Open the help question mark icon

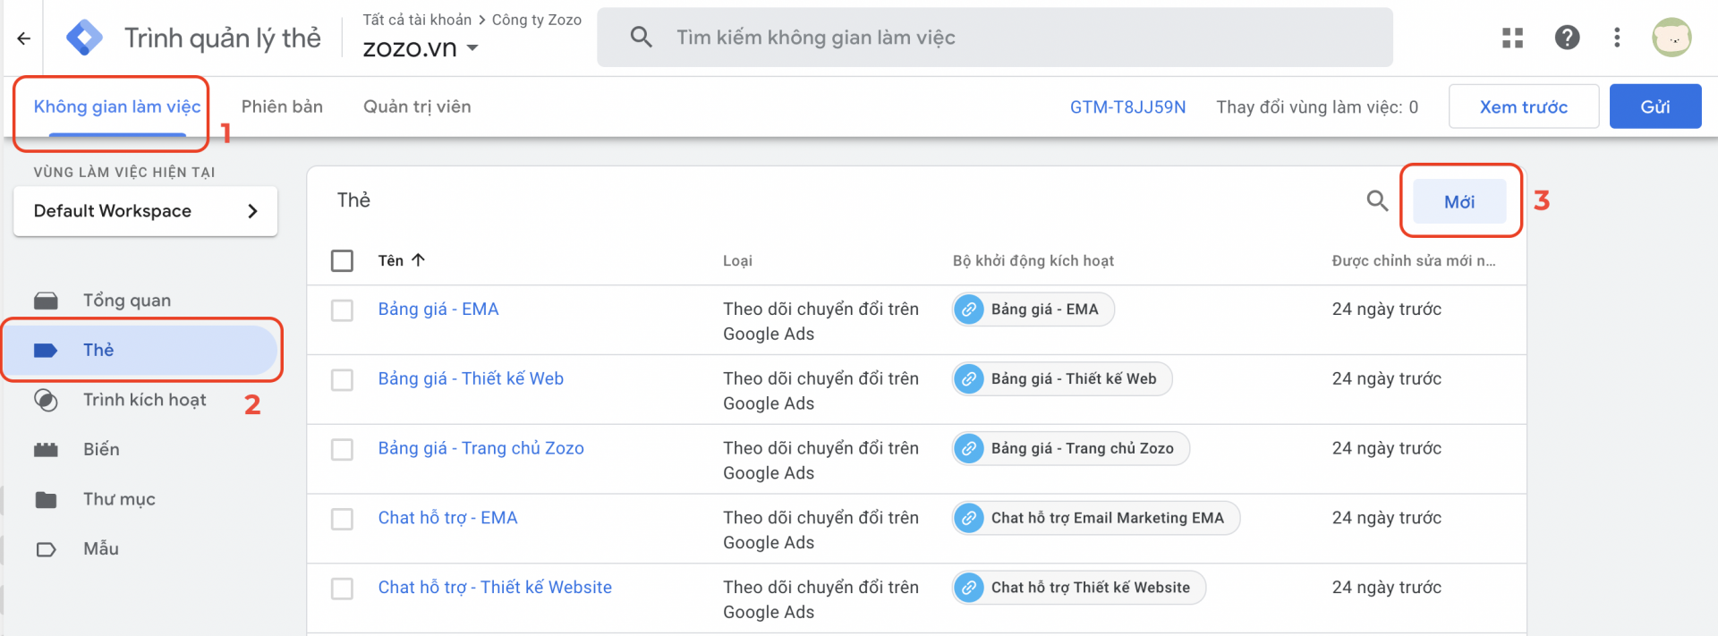tap(1567, 38)
